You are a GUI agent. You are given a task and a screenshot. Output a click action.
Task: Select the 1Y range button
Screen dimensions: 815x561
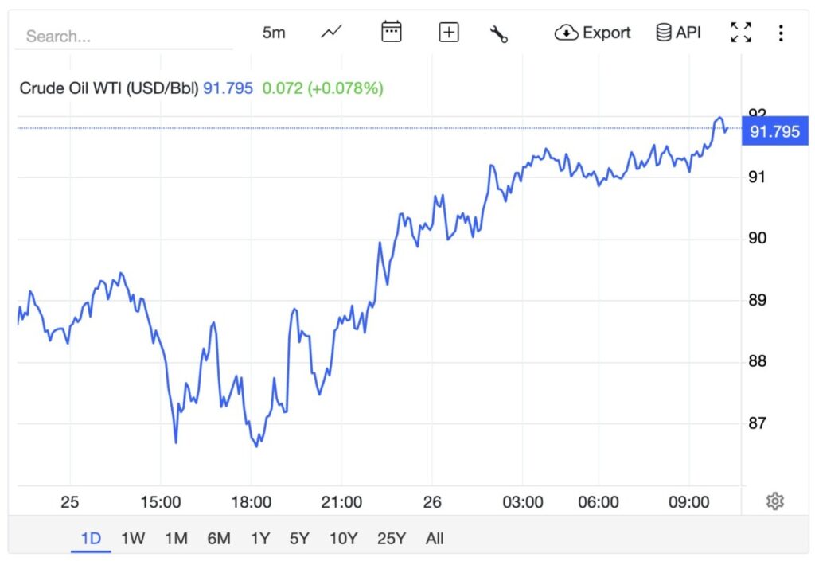(259, 538)
